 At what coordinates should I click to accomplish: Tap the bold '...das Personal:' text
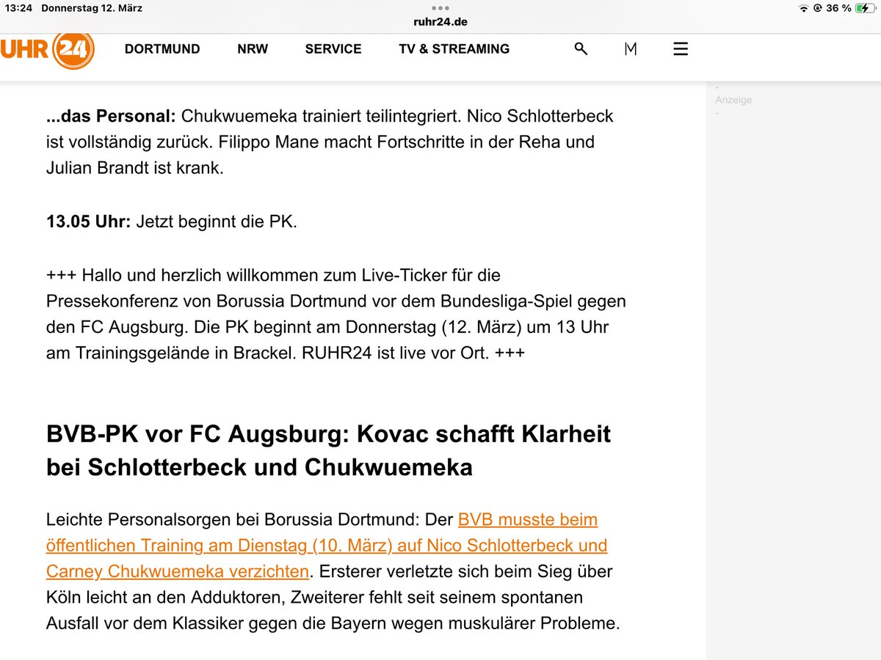[x=112, y=116]
